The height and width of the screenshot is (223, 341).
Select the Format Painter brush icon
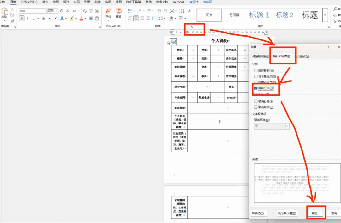coord(12,21)
